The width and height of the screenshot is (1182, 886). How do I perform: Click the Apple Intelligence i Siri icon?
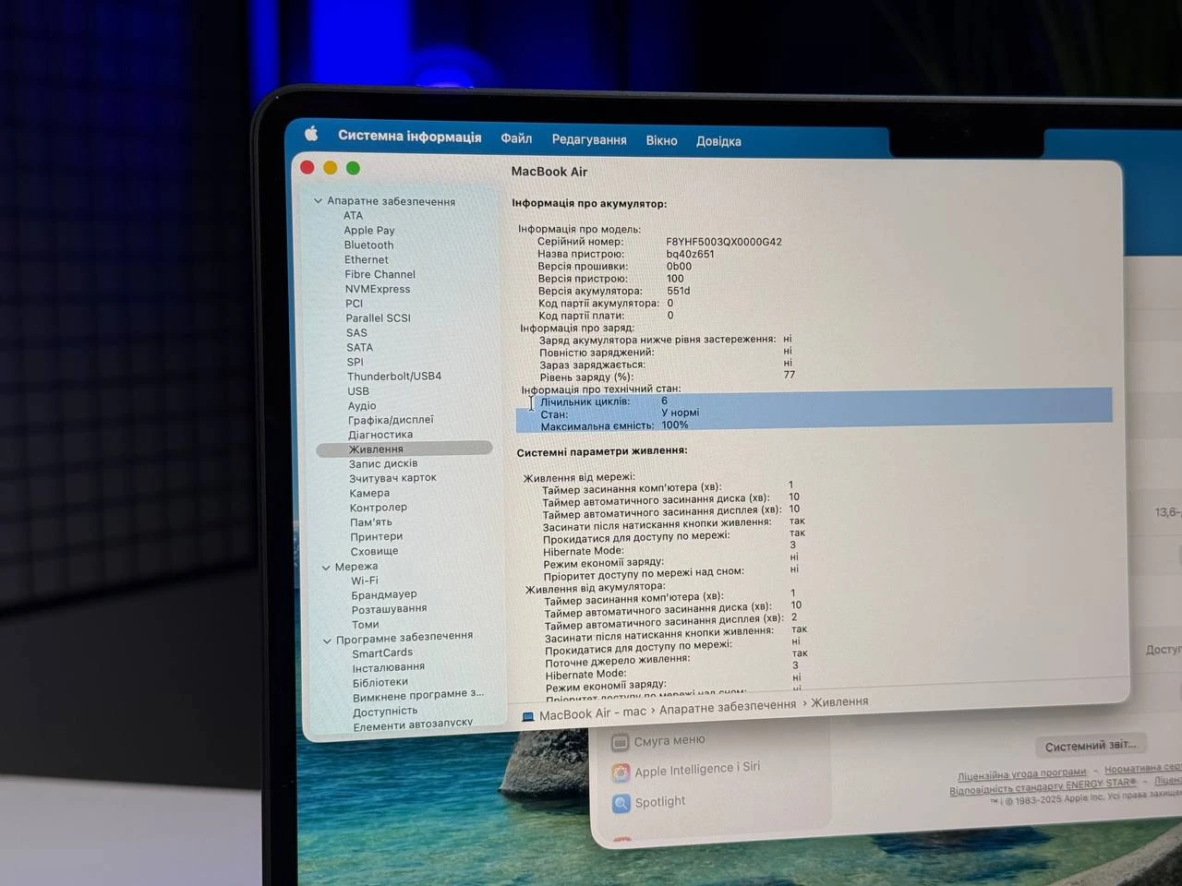[x=621, y=772]
